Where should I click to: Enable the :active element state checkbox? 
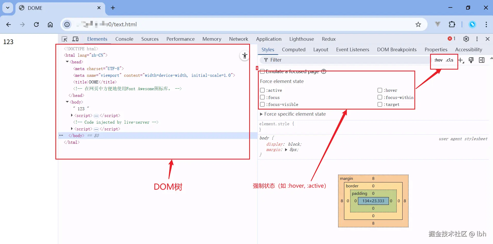(x=262, y=90)
